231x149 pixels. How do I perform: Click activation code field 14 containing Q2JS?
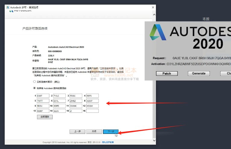pos(59,111)
